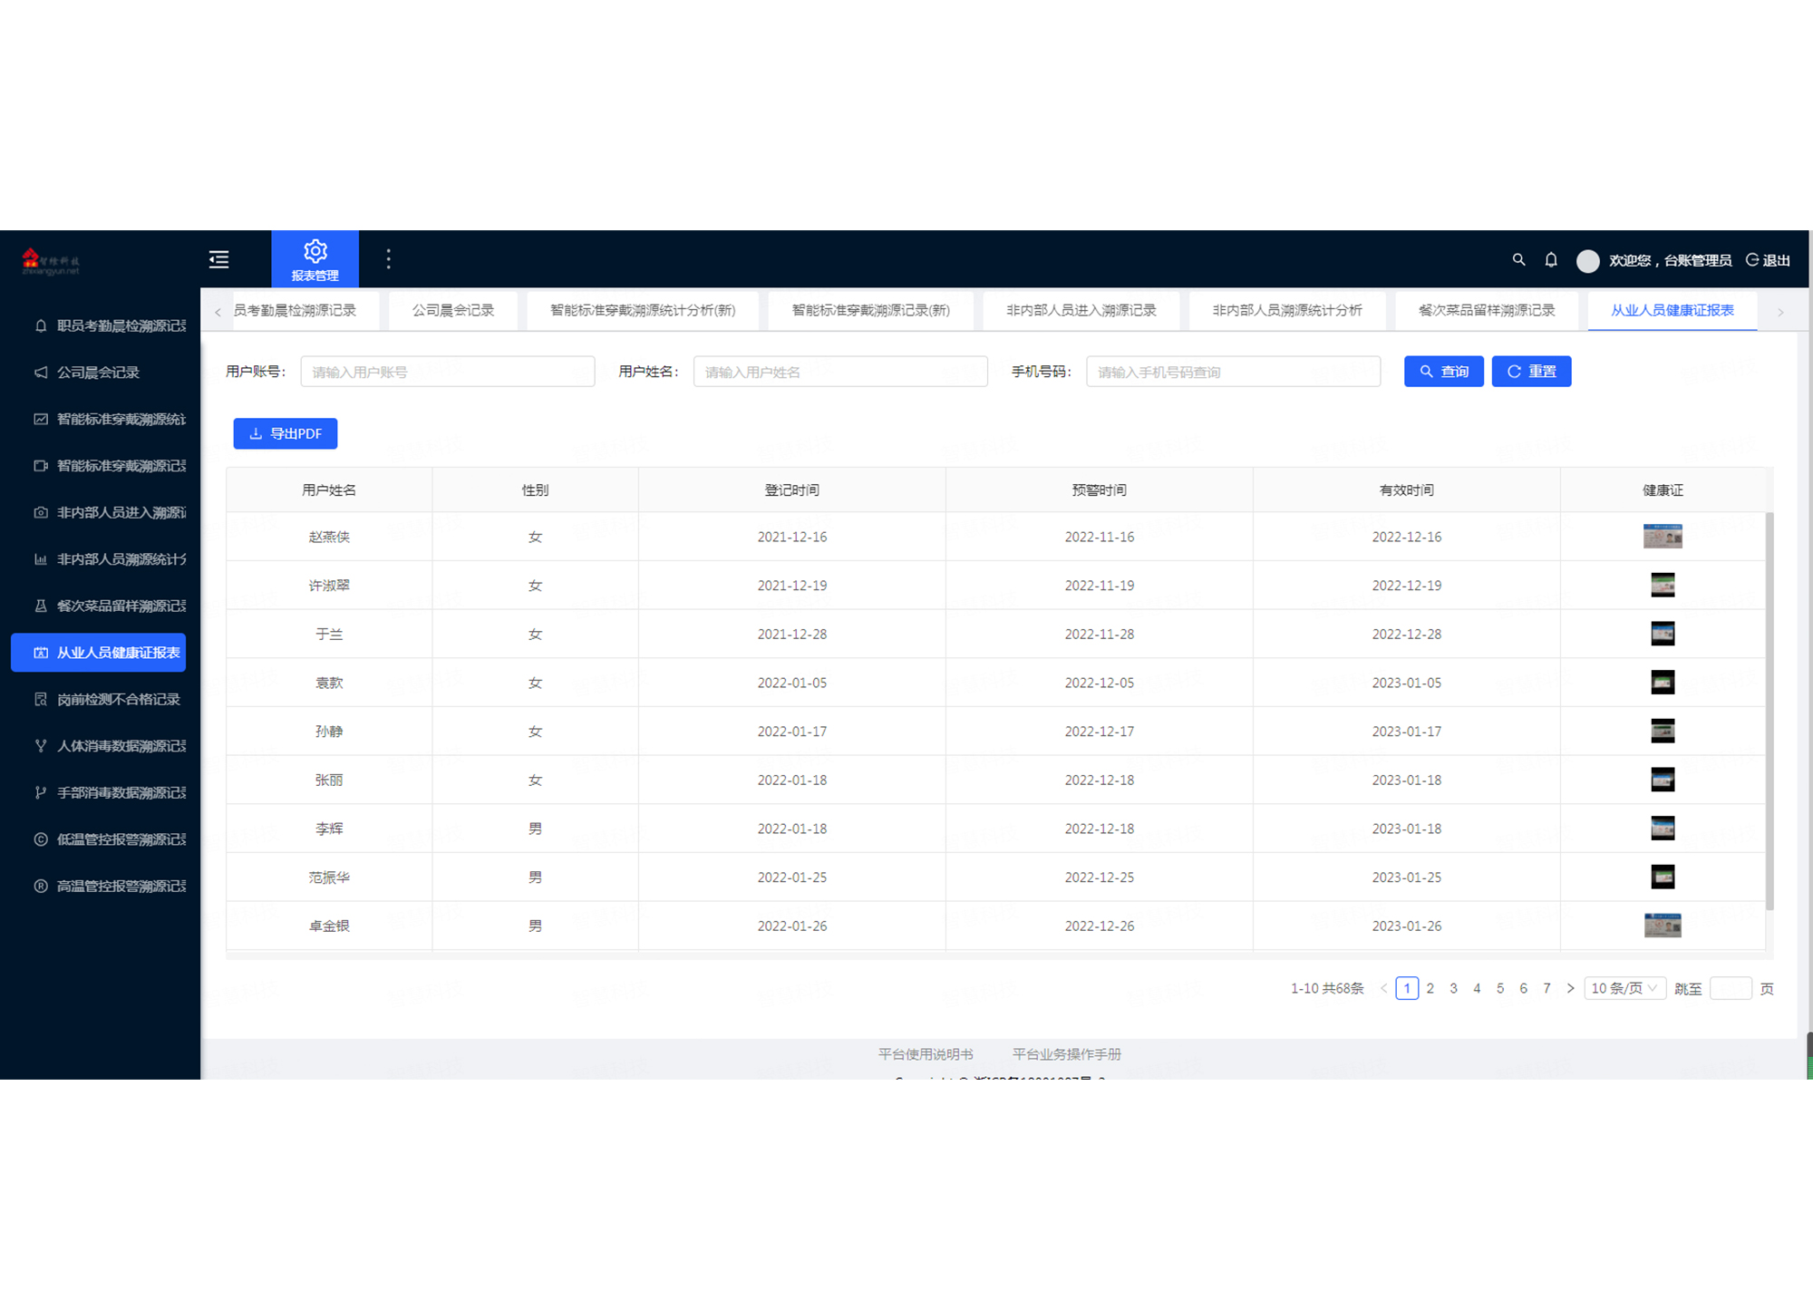Log out with 退出
Screen dimensions: 1813x1309
pos(1768,260)
